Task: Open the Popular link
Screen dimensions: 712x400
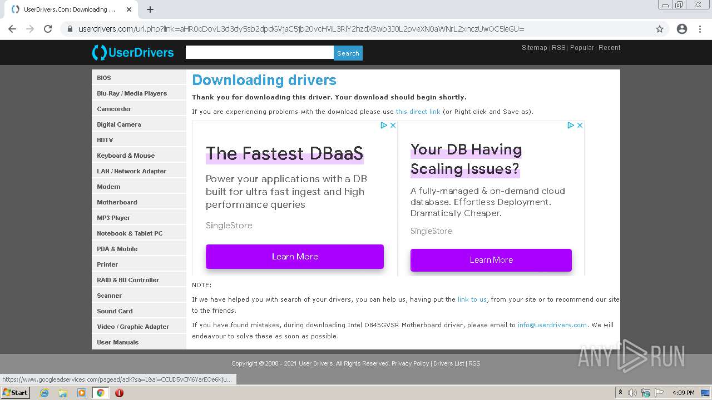Action: coord(582,48)
